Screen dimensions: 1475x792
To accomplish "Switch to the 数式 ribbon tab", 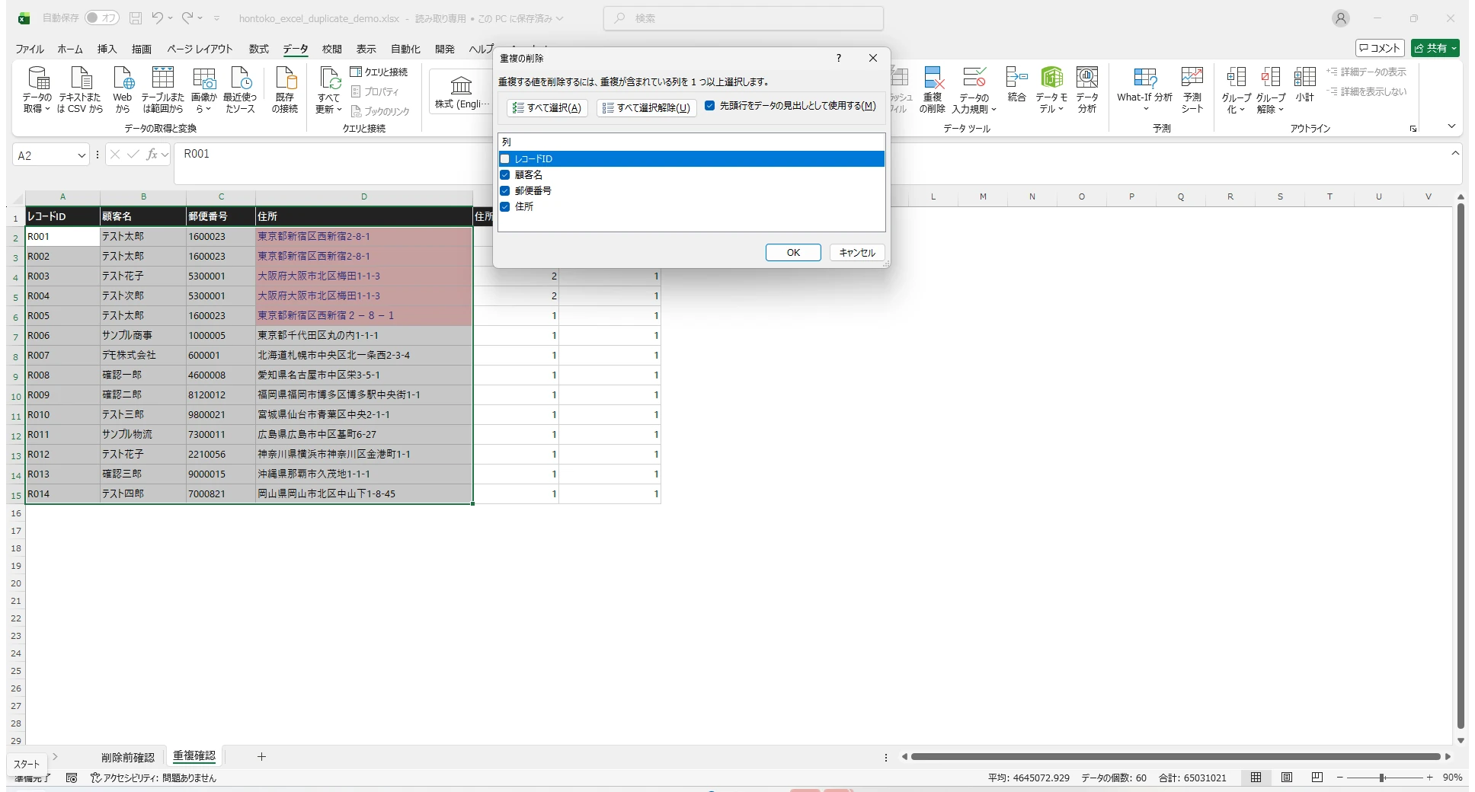I will pyautogui.click(x=259, y=49).
